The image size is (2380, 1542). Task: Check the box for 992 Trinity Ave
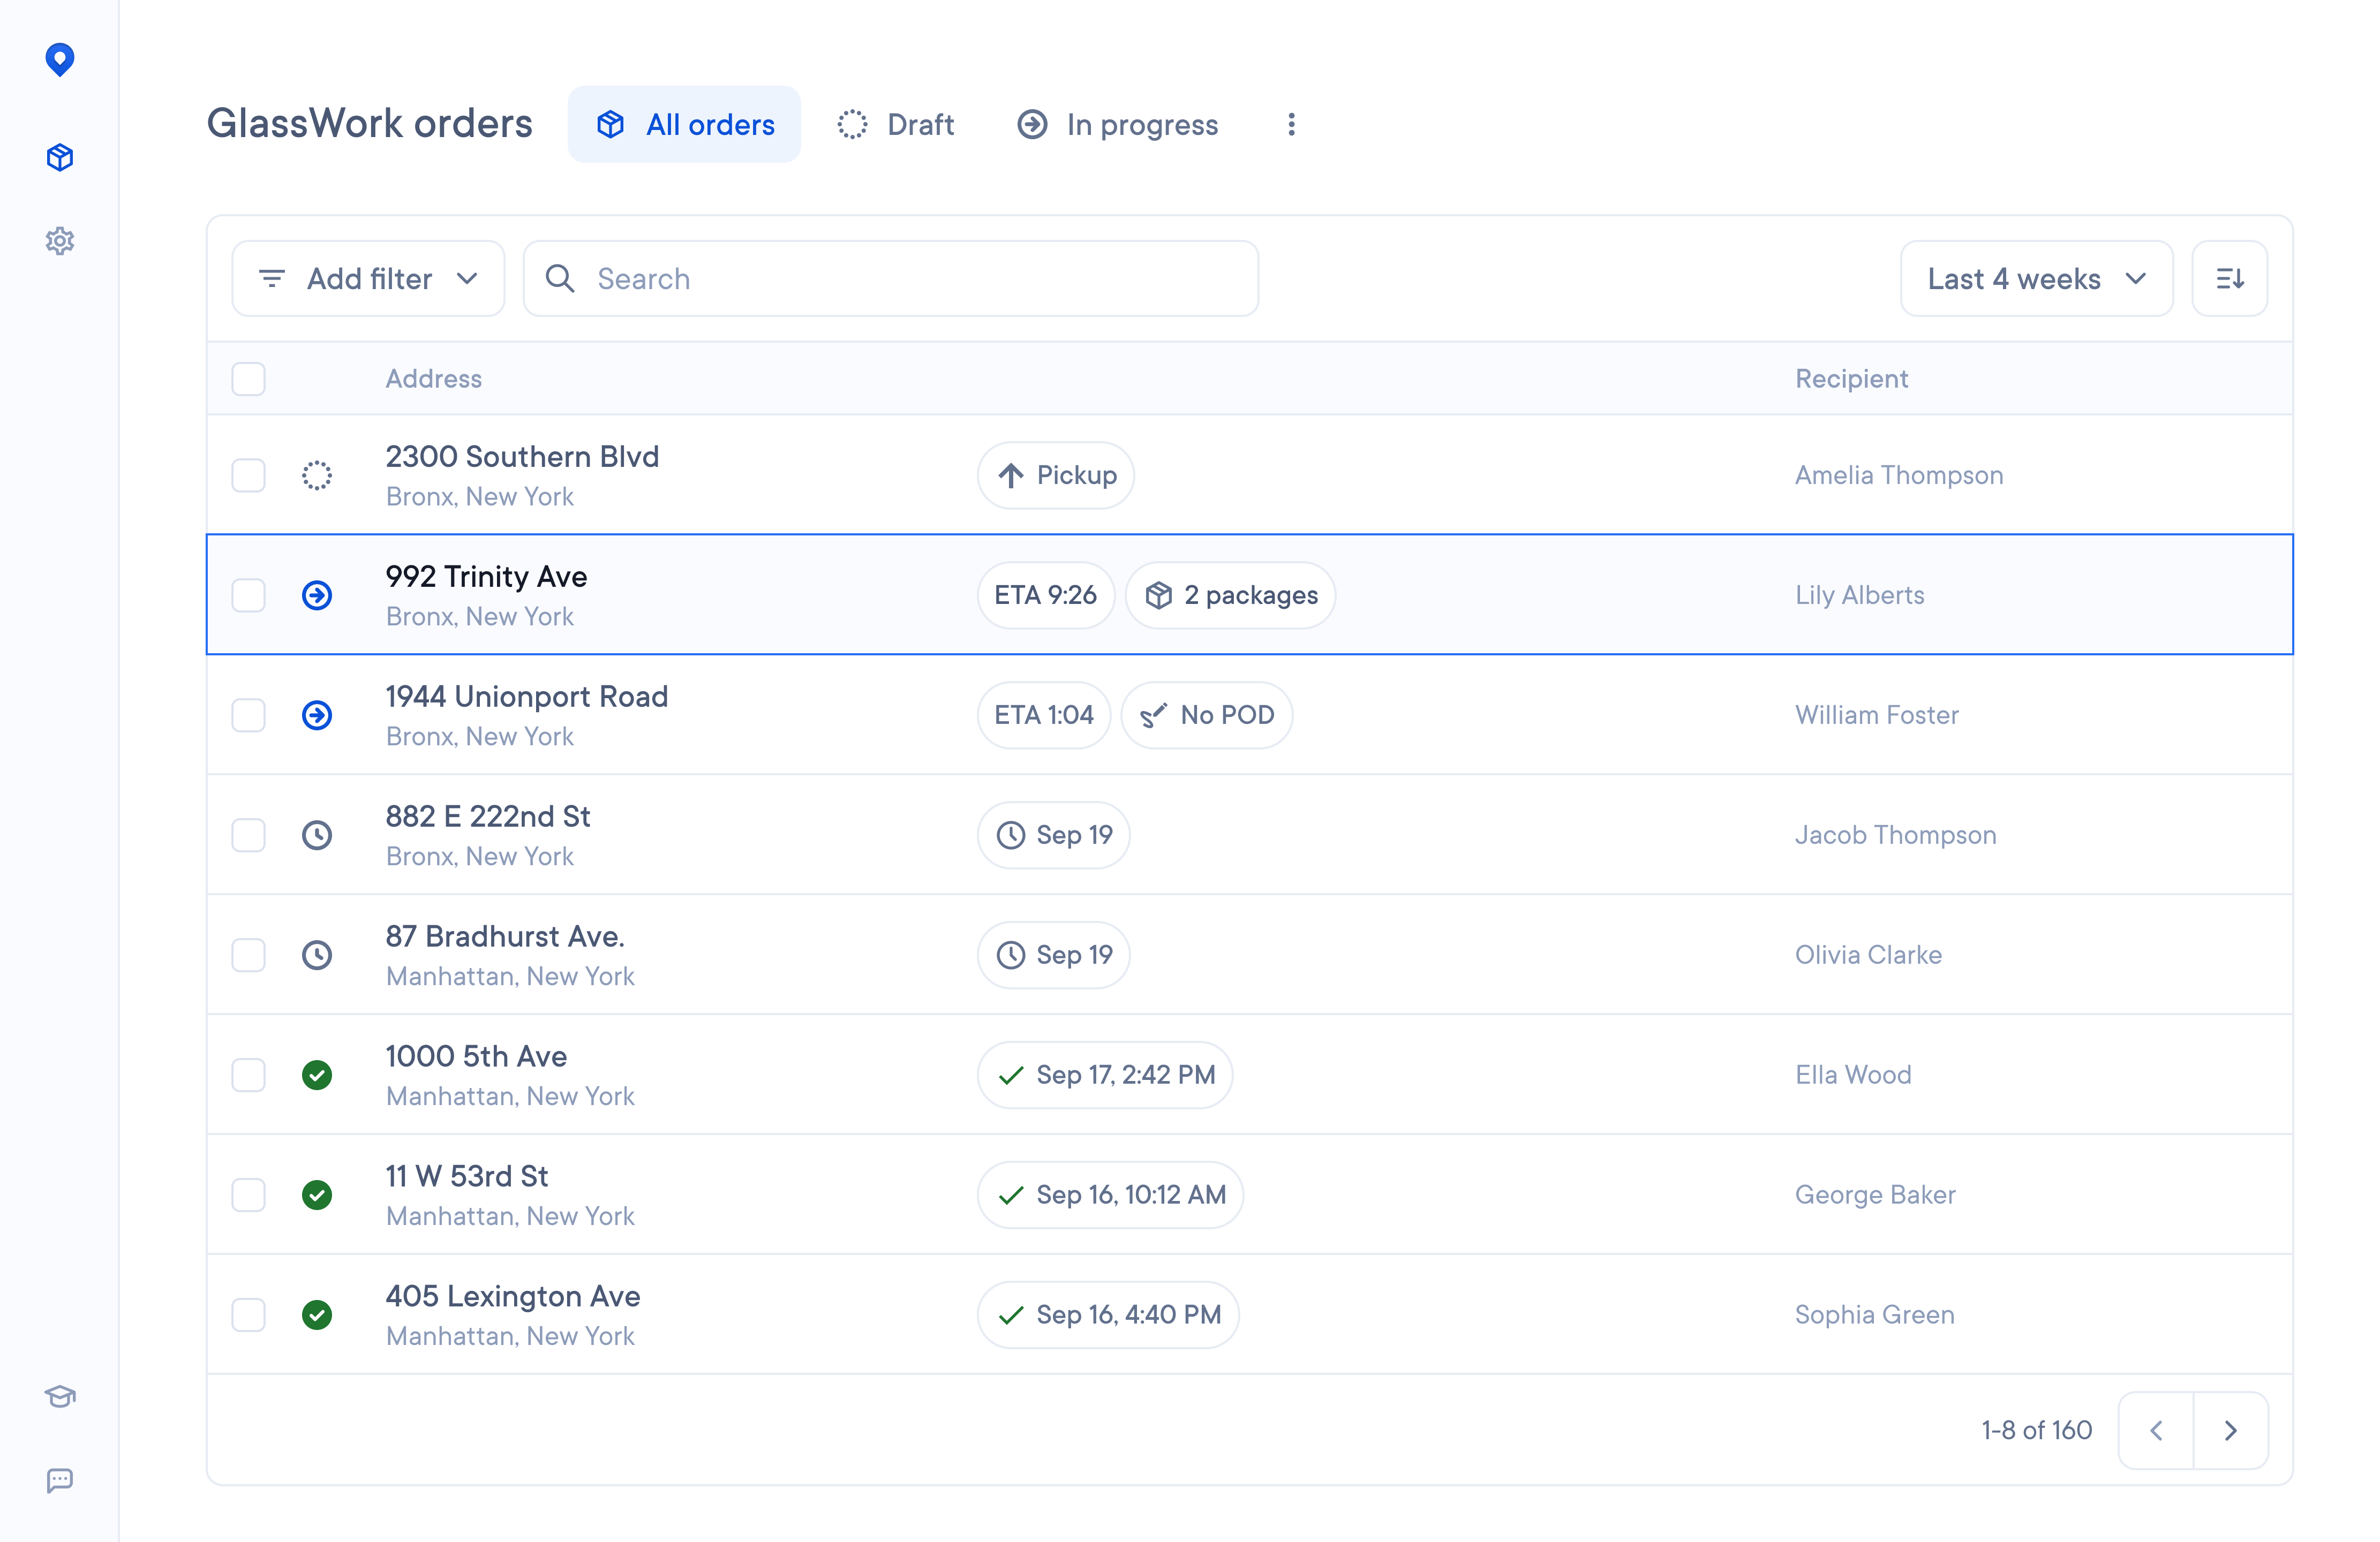[248, 595]
